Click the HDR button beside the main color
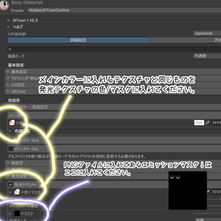This screenshot has height=221, width=221. point(199,123)
